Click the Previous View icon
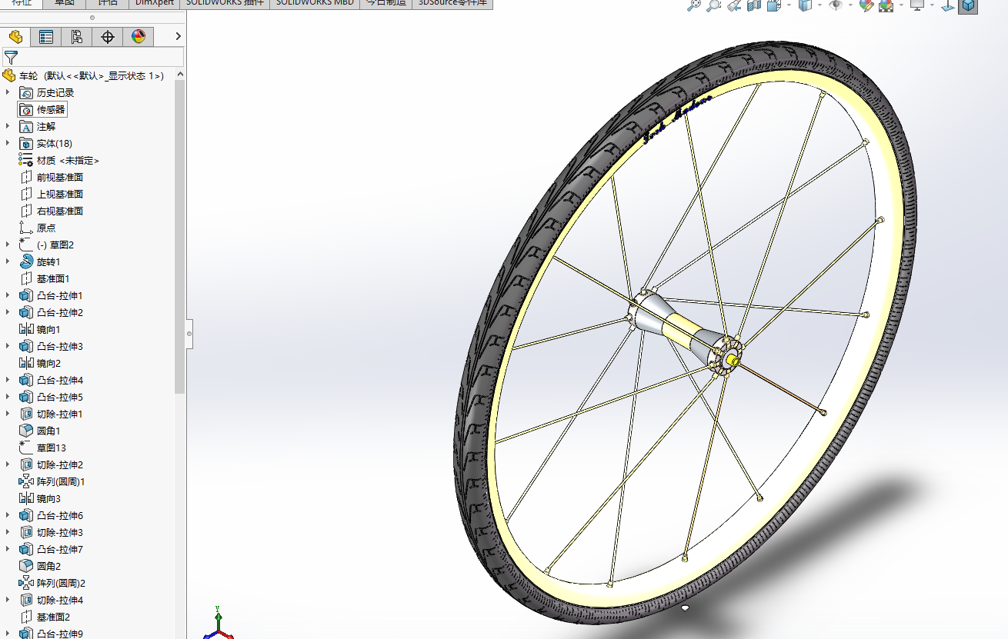 734,5
